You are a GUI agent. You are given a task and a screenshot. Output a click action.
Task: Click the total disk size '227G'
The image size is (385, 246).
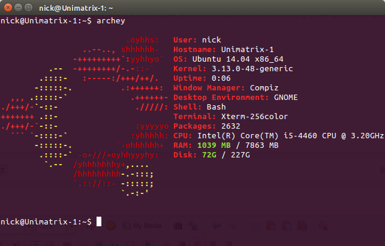click(240, 155)
